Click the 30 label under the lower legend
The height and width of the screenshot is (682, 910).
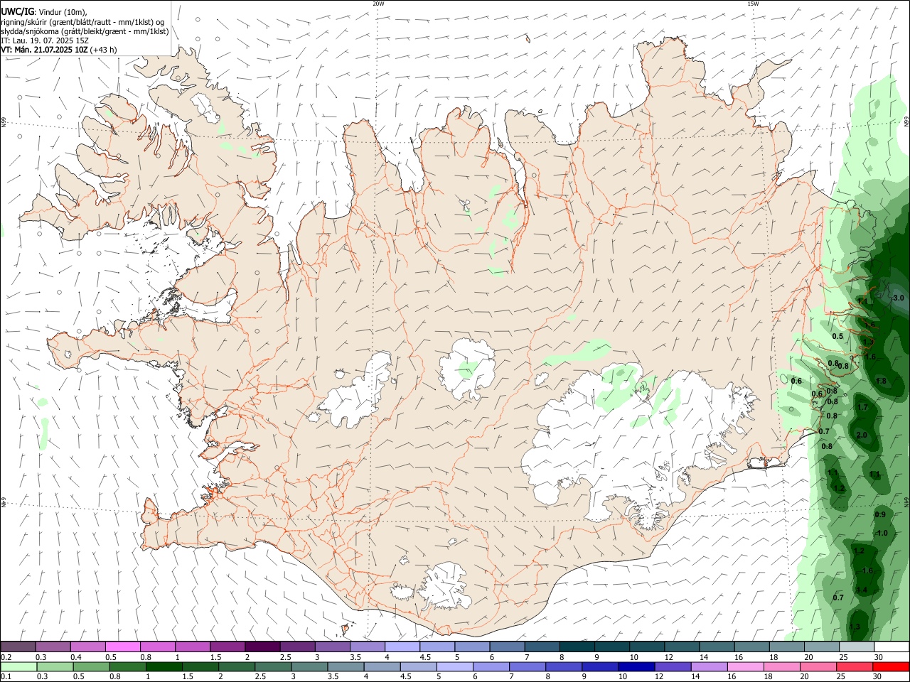click(877, 676)
